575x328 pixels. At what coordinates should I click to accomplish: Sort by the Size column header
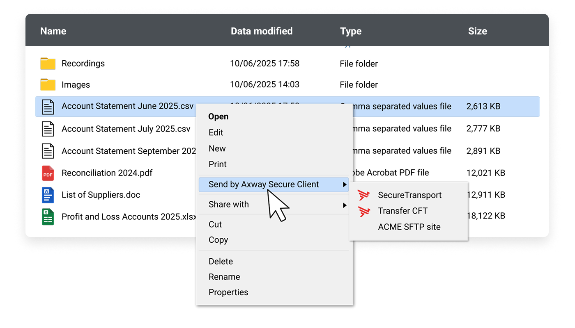pos(477,31)
